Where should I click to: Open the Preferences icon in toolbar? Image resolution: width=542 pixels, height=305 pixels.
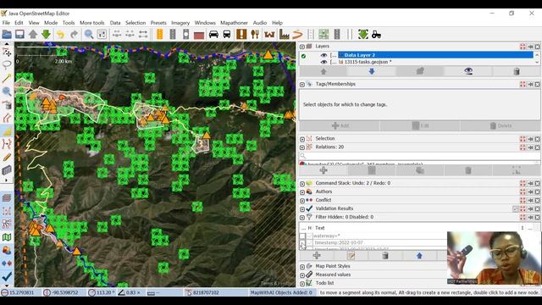coord(102,34)
